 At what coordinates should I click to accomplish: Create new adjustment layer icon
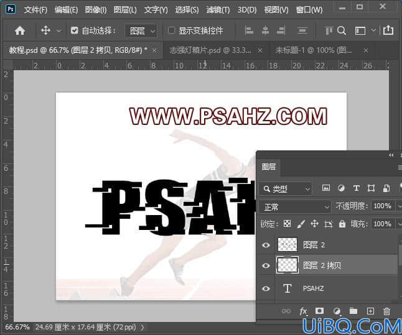click(337, 311)
